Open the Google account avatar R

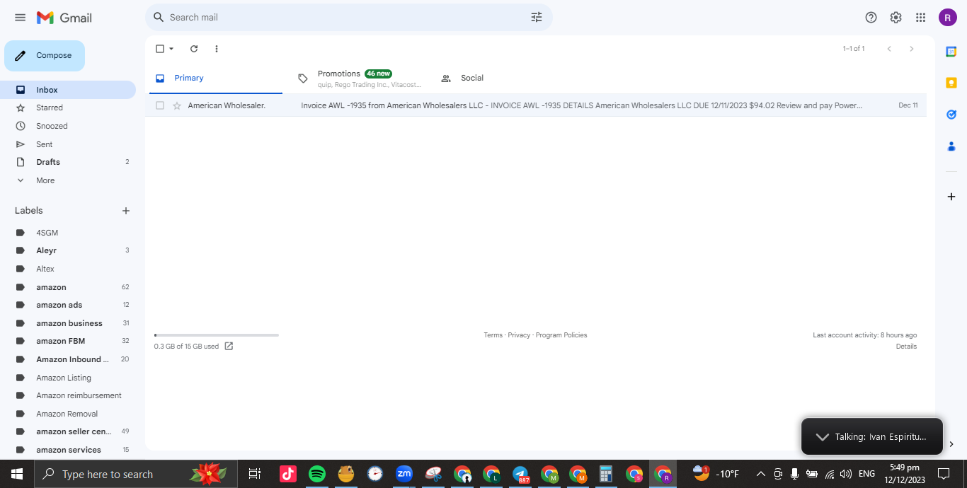tap(948, 18)
